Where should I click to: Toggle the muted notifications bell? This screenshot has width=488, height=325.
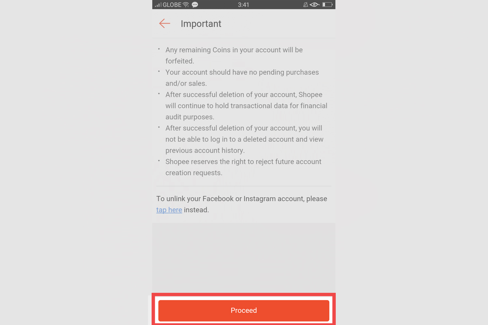click(x=305, y=5)
